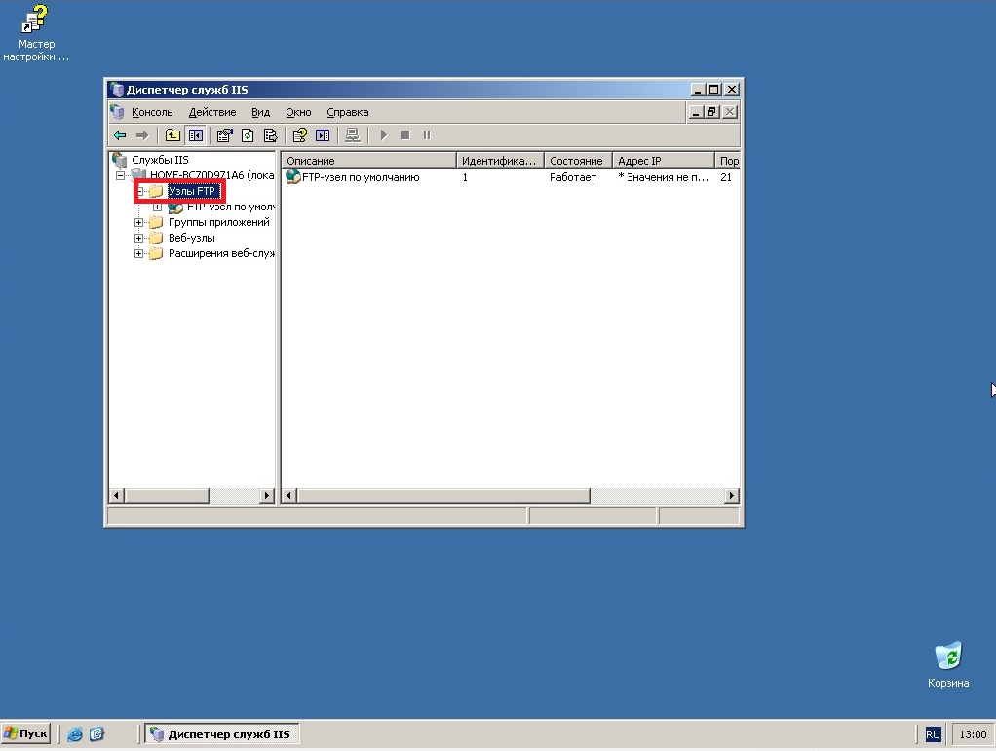Click the second quick launch icon
This screenshot has height=751, width=996.
pos(96,734)
